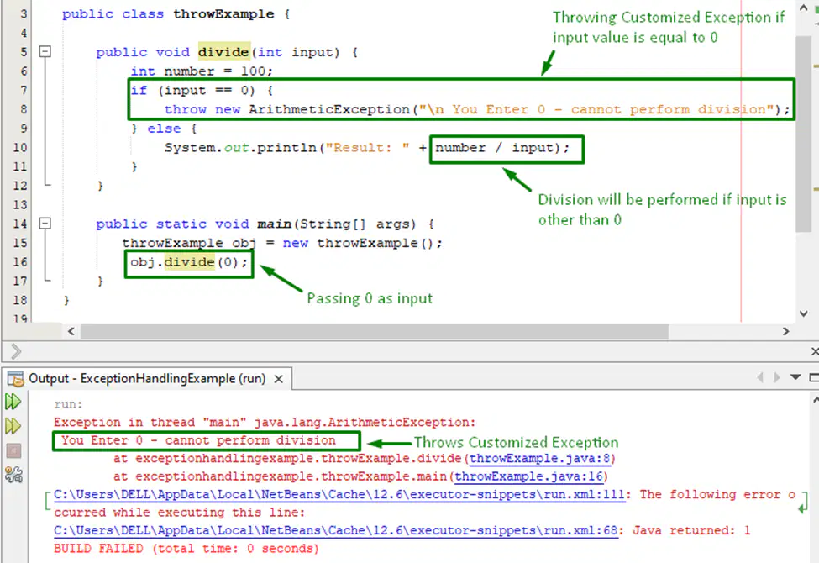Click the editor vertical scrollbar down arrow
The image size is (819, 563).
click(804, 313)
